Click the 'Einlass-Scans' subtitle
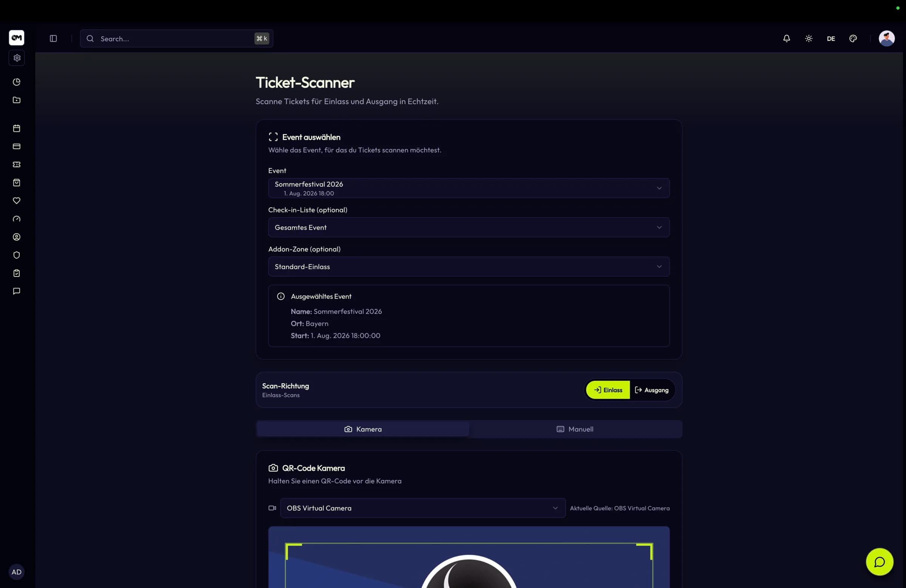The width and height of the screenshot is (906, 588). (281, 395)
